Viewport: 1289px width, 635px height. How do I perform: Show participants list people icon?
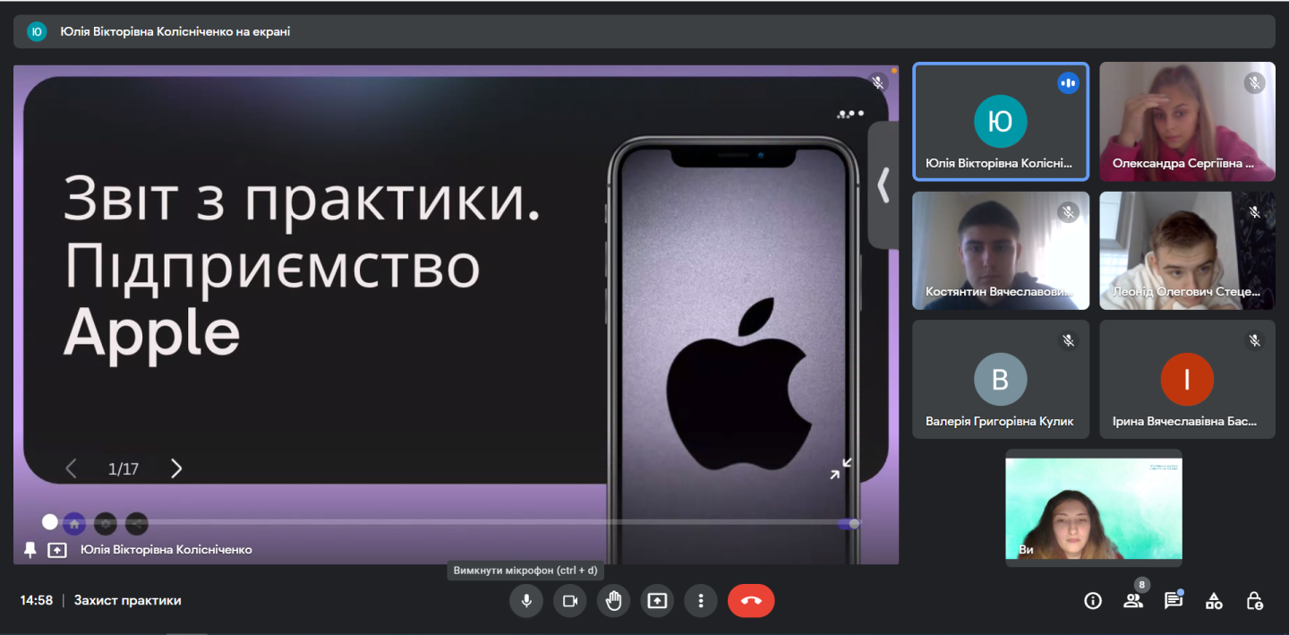(x=1133, y=601)
